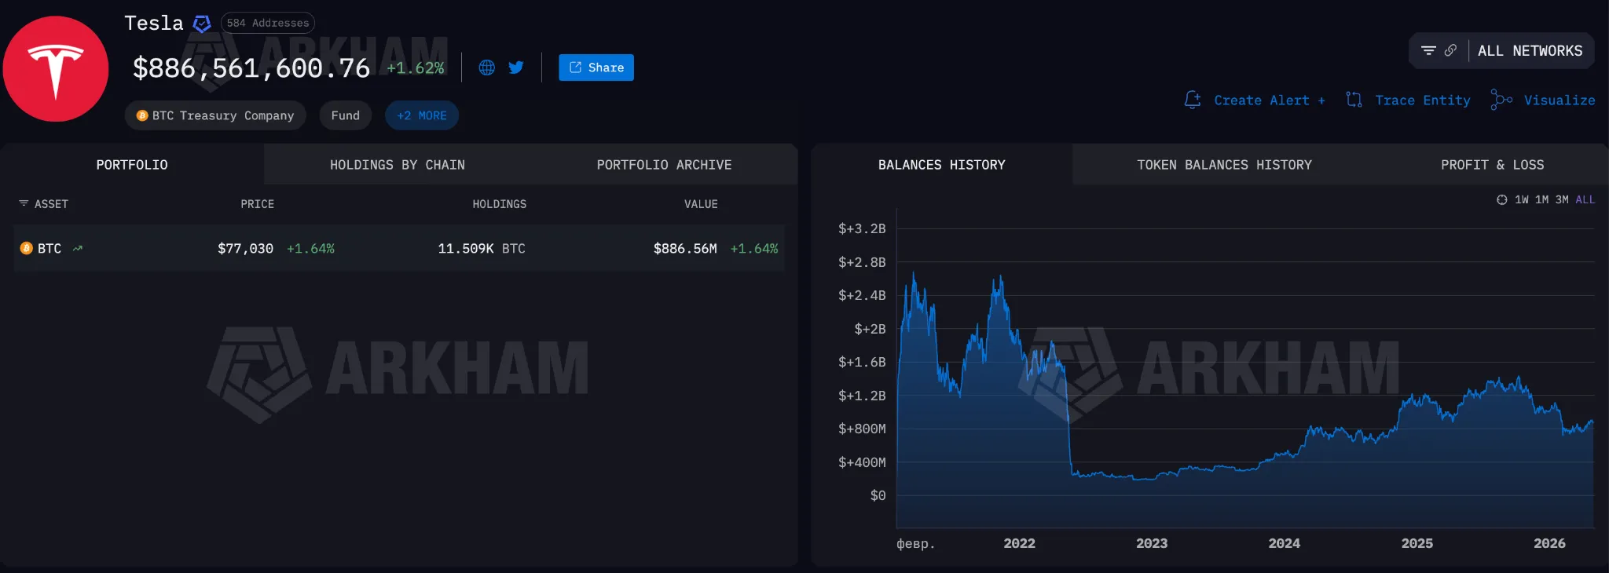Click the Create Alert bell icon
1609x573 pixels.
pyautogui.click(x=1193, y=100)
